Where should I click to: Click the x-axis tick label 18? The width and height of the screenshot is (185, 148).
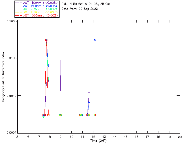click(x=158, y=137)
